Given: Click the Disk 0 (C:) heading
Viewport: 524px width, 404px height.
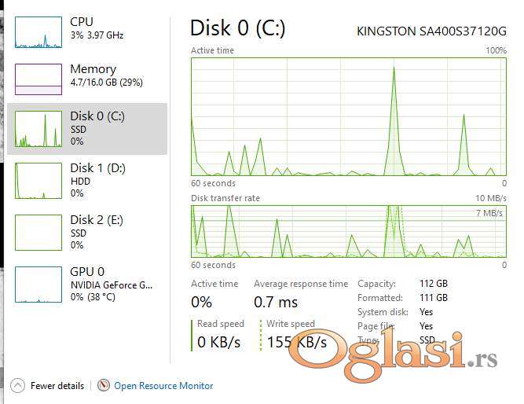Looking at the screenshot, I should click(x=237, y=28).
